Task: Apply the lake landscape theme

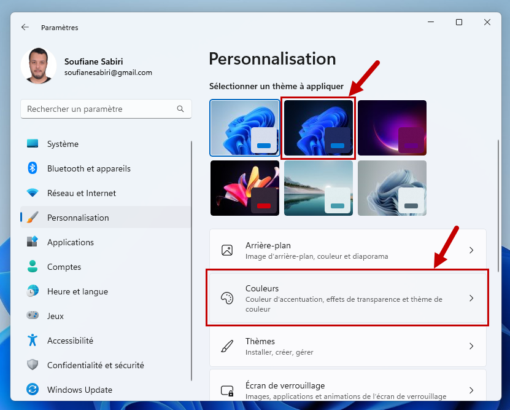Action: (319, 188)
